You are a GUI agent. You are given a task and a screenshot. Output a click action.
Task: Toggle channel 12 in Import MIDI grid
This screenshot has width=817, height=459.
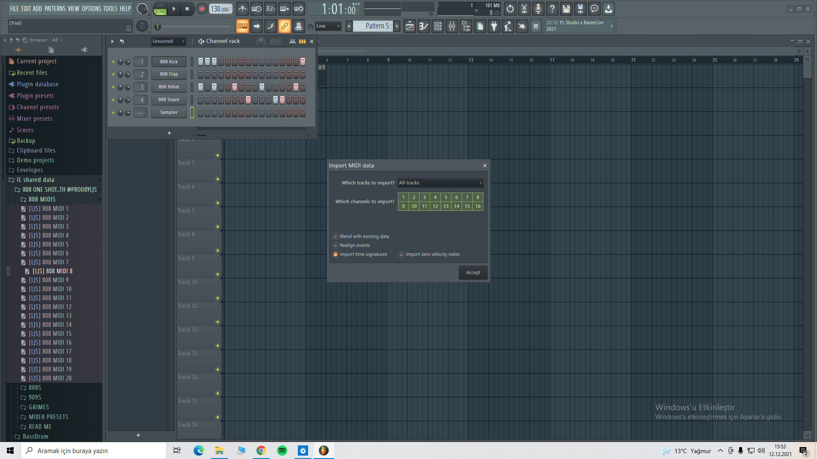[435, 206]
